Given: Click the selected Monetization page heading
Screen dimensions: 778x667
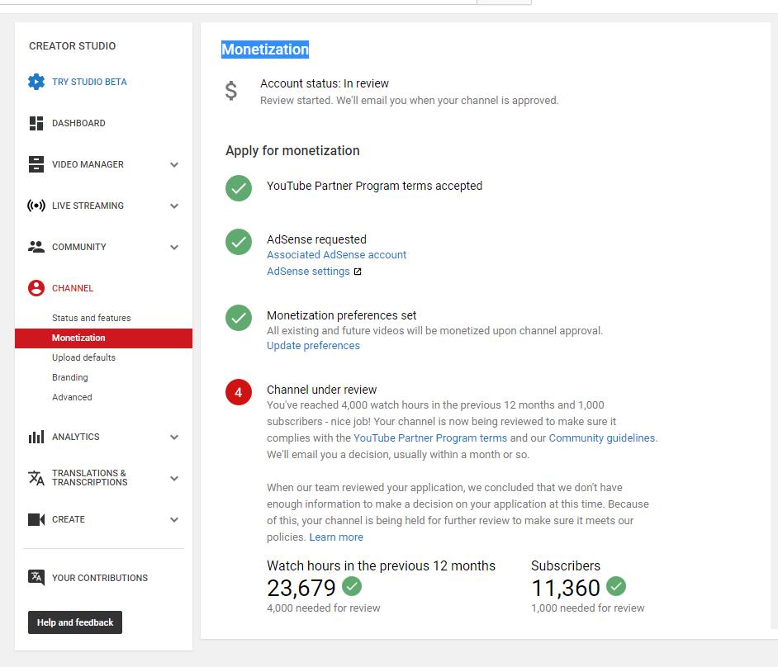Looking at the screenshot, I should [x=265, y=50].
